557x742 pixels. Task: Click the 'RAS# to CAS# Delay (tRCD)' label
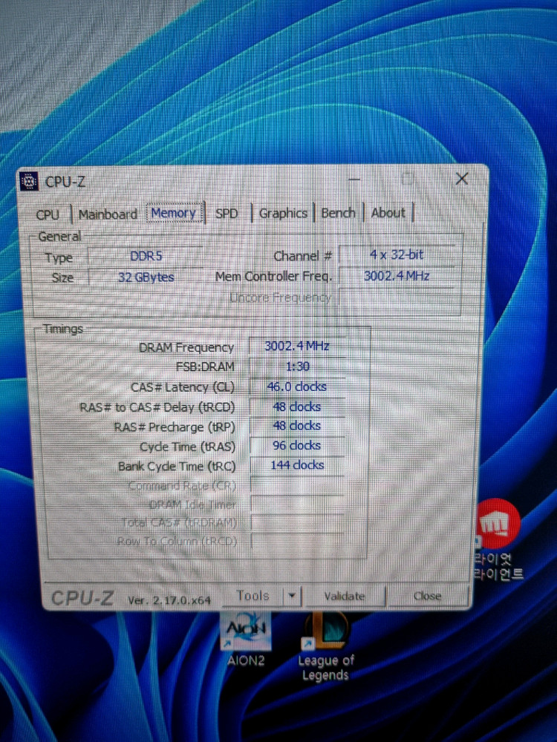pyautogui.click(x=157, y=407)
